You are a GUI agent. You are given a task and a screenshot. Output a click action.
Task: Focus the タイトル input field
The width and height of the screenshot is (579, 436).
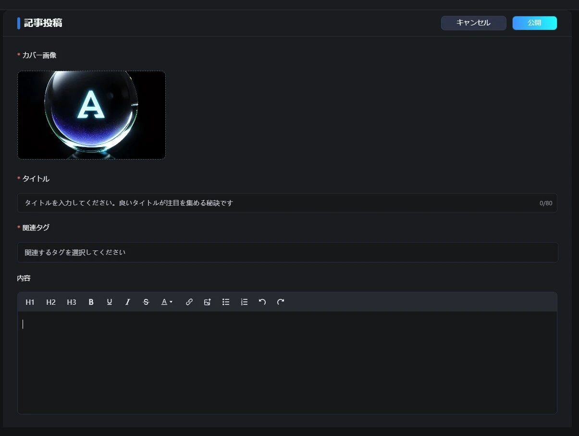(x=279, y=203)
